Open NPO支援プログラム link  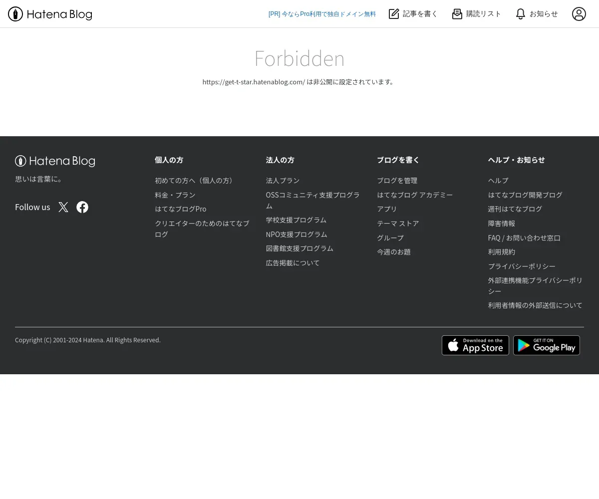pyautogui.click(x=297, y=235)
